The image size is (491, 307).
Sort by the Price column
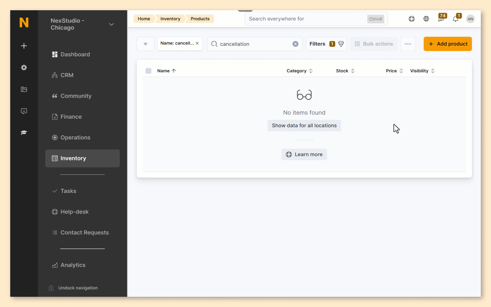click(394, 71)
